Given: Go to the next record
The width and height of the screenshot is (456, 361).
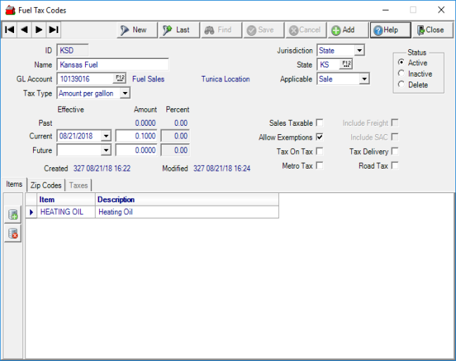Looking at the screenshot, I should coord(39,29).
